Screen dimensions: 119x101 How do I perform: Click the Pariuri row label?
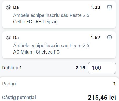(9, 84)
